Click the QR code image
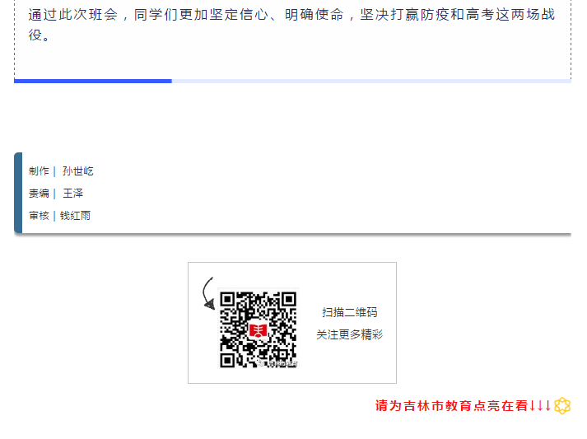This screenshot has height=439, width=587. 259,328
